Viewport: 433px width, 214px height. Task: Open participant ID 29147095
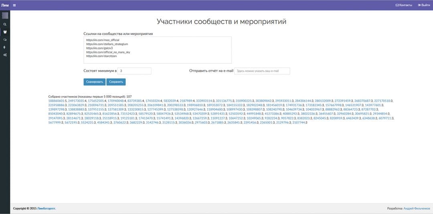55,118
